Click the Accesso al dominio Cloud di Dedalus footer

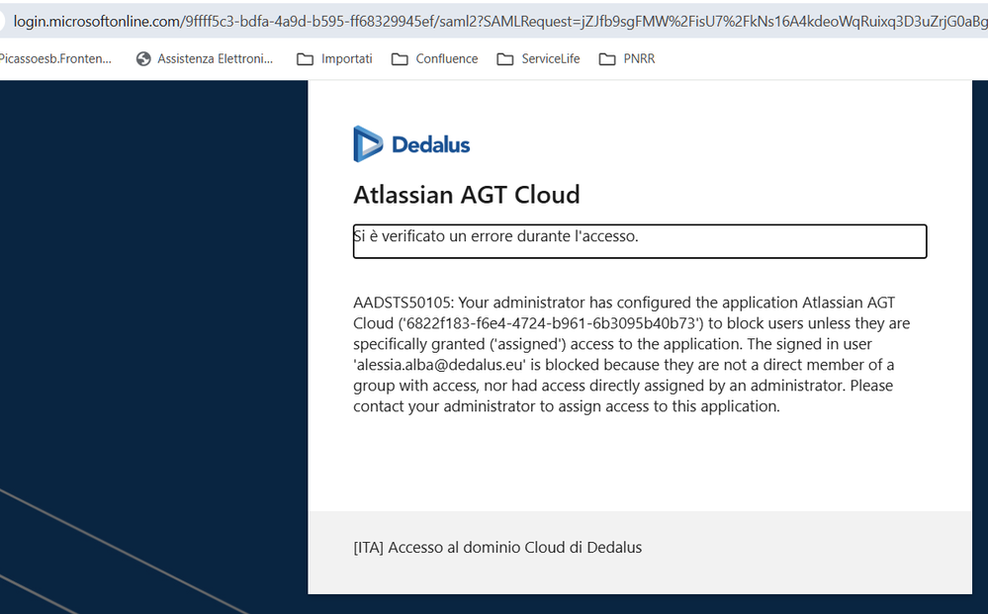pyautogui.click(x=497, y=547)
